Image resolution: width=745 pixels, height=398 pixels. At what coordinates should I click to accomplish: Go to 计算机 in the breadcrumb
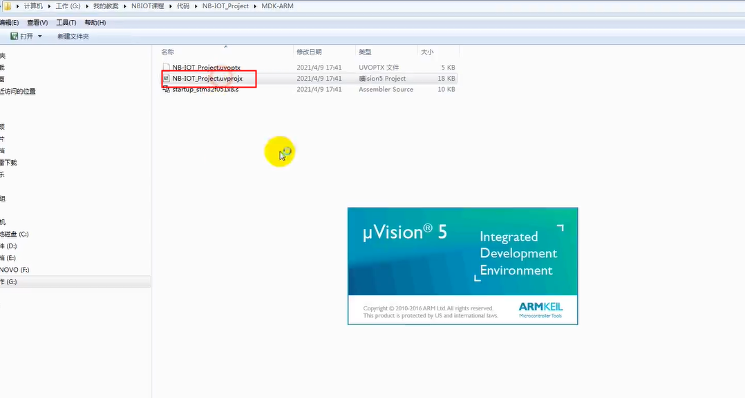pyautogui.click(x=33, y=6)
